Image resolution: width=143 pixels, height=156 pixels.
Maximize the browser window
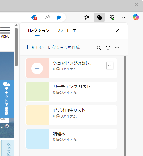(123, 5)
